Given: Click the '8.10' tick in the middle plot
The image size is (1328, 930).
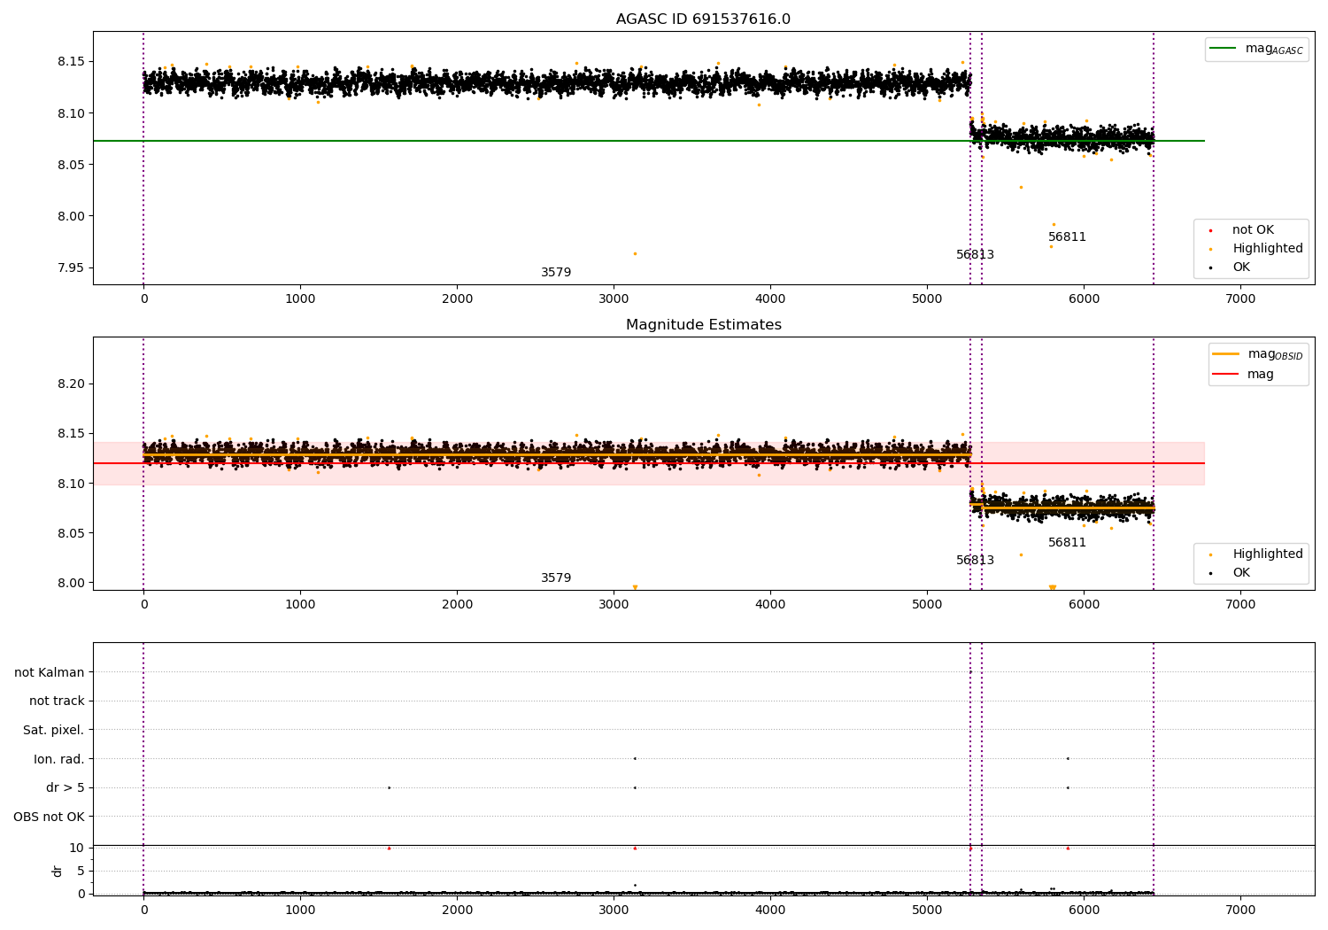Looking at the screenshot, I should tap(71, 484).
